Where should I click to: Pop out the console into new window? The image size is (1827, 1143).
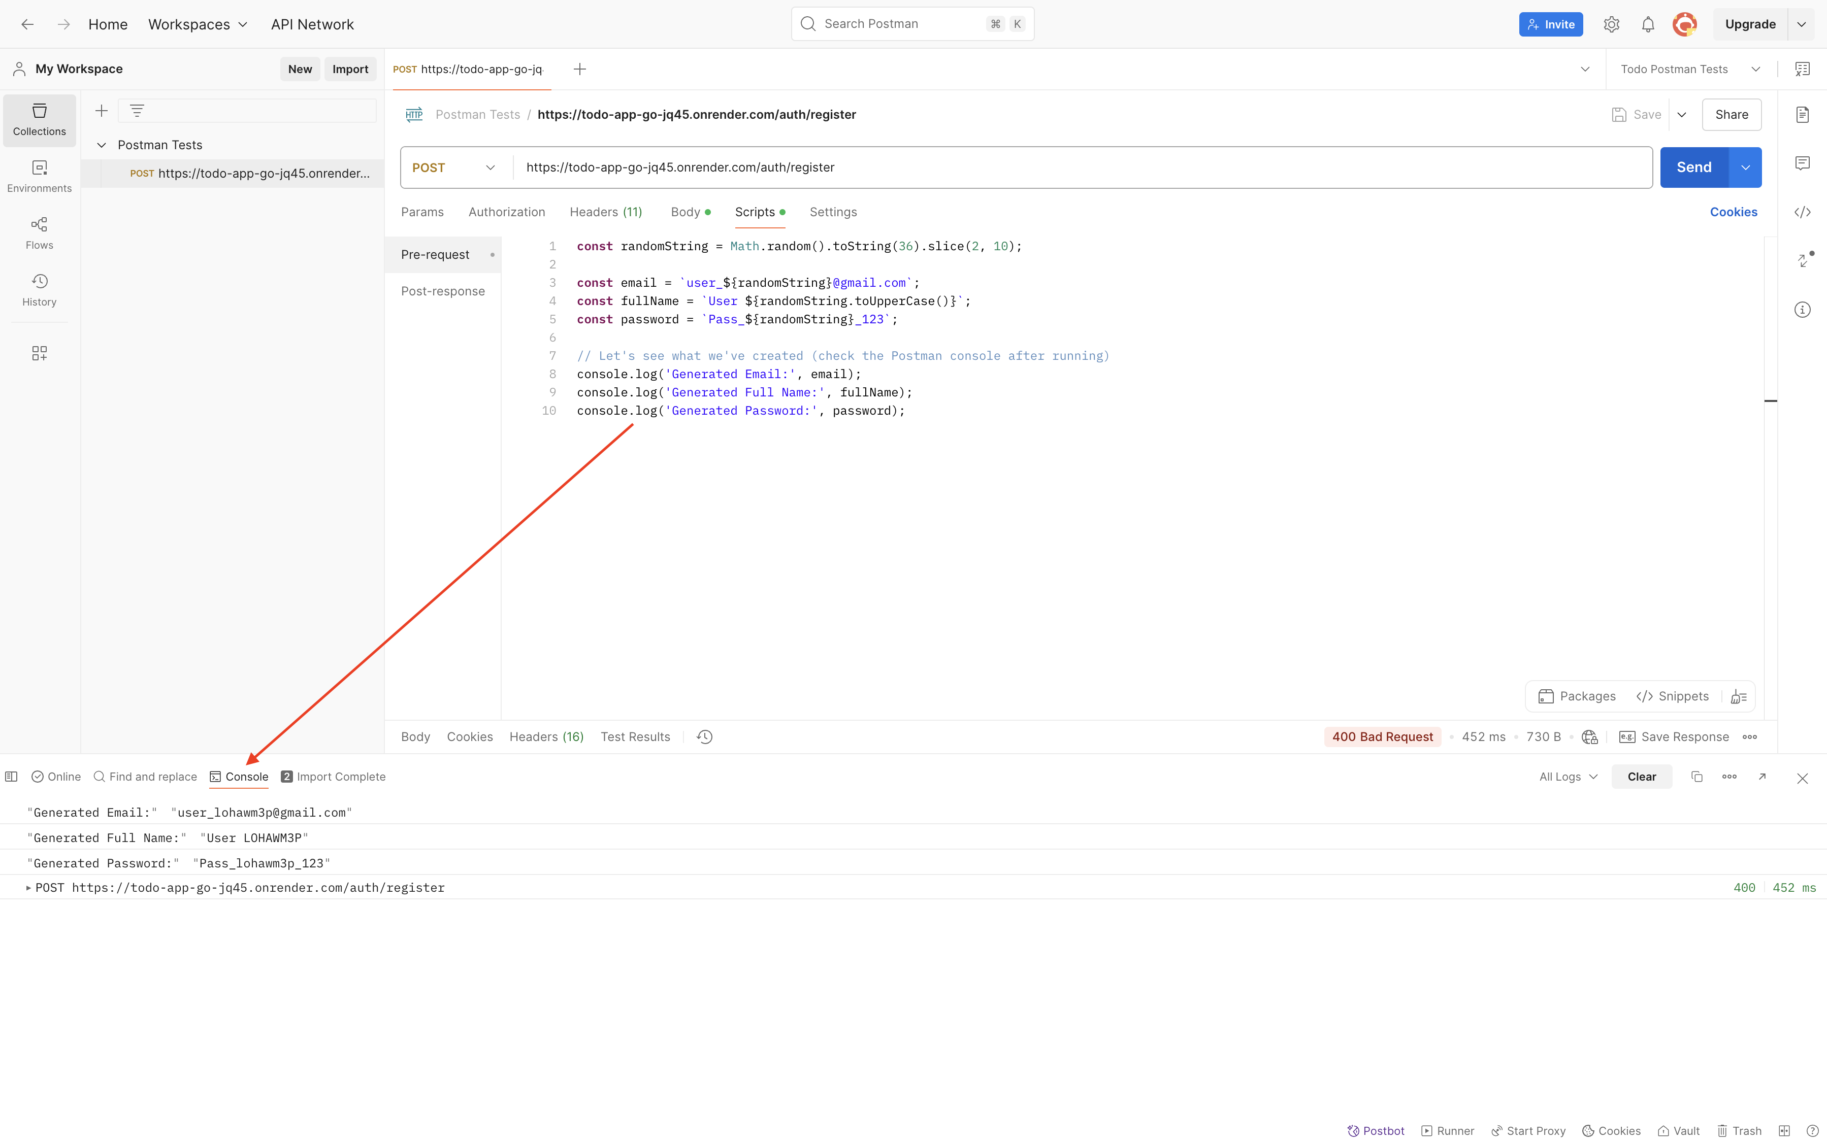tap(1763, 777)
